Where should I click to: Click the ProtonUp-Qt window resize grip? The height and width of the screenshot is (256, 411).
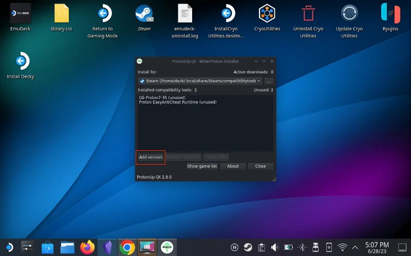click(x=274, y=180)
